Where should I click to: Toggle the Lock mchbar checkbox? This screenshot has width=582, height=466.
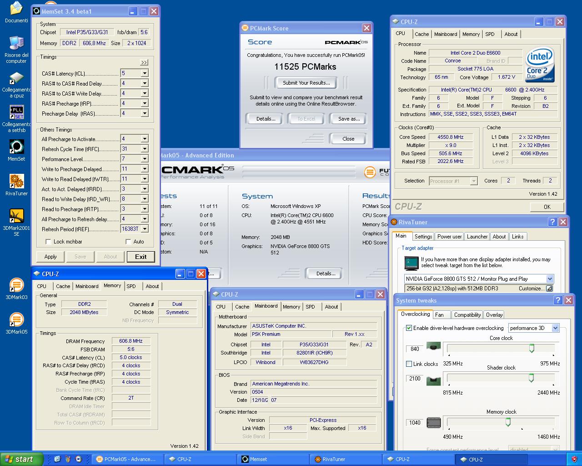pyautogui.click(x=49, y=242)
